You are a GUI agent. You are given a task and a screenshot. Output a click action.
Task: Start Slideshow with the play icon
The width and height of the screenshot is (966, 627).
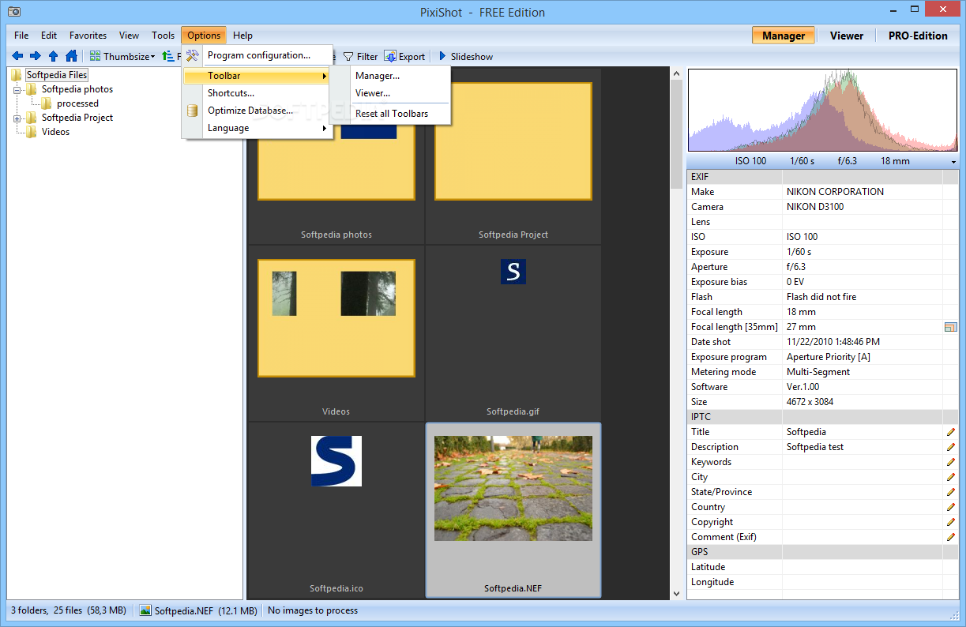tap(442, 56)
